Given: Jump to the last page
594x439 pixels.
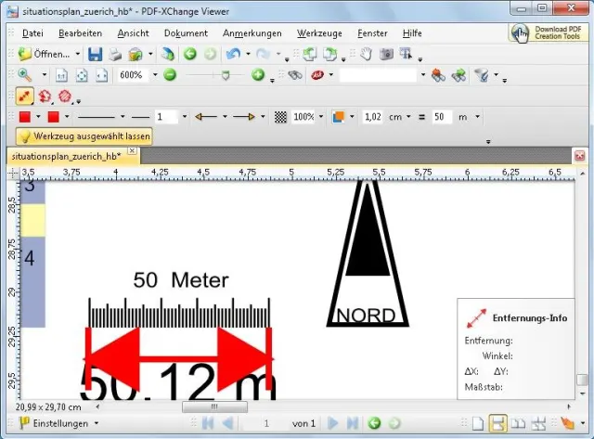Looking at the screenshot, I should (x=353, y=423).
